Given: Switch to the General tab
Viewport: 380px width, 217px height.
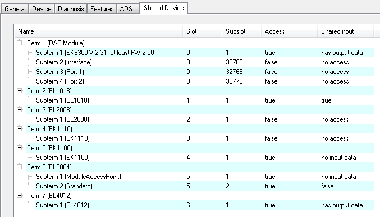Looking at the screenshot, I should pos(15,9).
